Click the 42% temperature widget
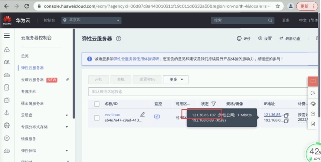 pyautogui.click(x=313, y=153)
